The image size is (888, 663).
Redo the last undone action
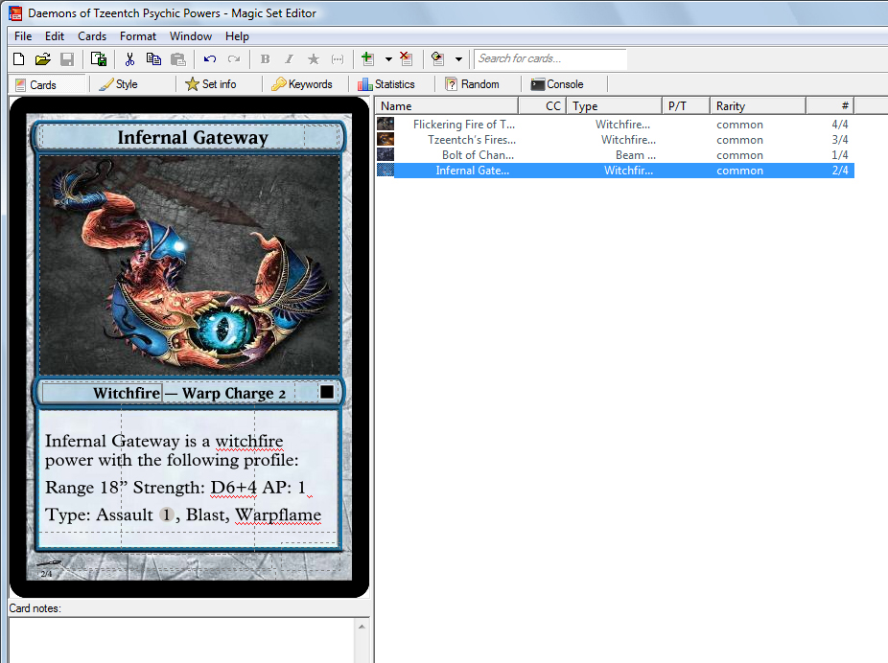click(234, 58)
